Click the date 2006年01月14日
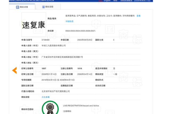 pos(49,74)
